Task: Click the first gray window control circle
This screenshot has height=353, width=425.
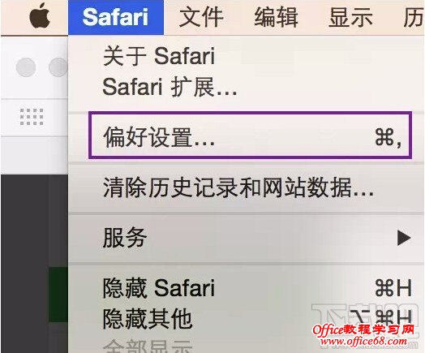Action: click(26, 67)
